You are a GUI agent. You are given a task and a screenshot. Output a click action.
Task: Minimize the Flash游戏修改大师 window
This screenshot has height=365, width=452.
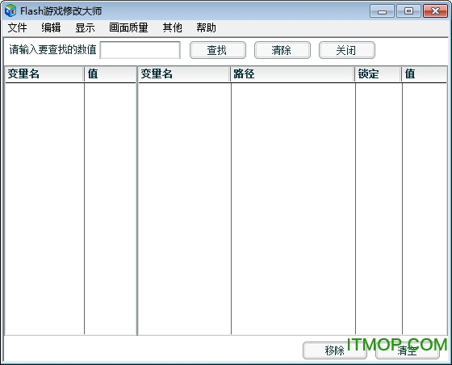382,11
